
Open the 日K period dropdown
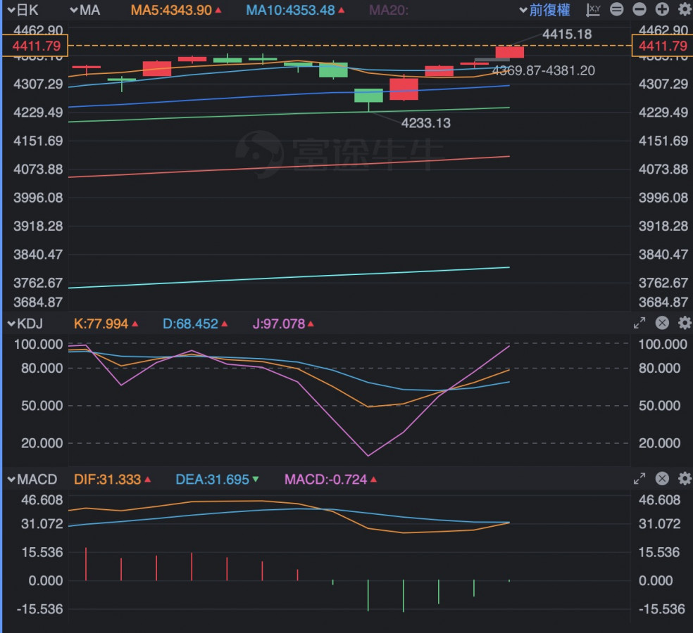23,10
